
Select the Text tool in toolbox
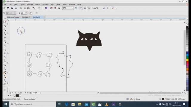(5, 53)
